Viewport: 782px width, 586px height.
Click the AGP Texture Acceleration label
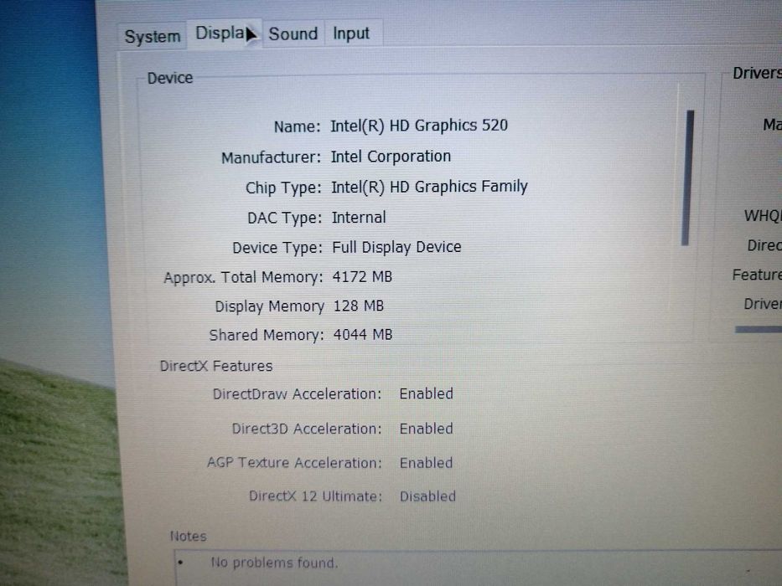click(x=294, y=463)
